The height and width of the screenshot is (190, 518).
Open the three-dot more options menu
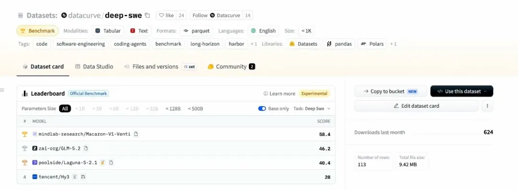[x=487, y=106]
